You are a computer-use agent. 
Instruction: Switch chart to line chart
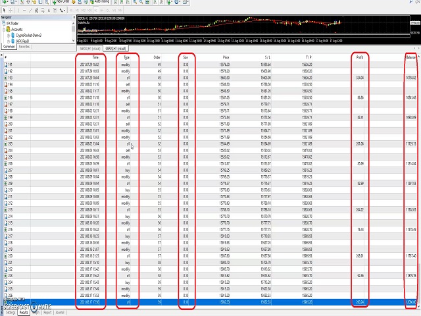128,2
